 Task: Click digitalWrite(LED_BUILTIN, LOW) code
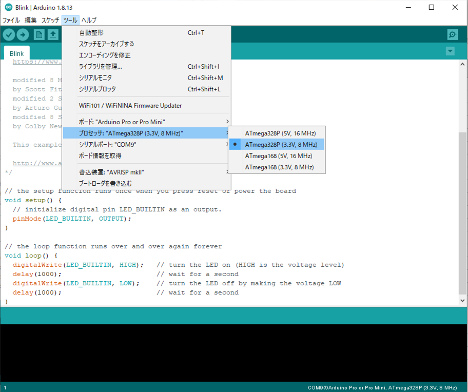[x=76, y=283]
